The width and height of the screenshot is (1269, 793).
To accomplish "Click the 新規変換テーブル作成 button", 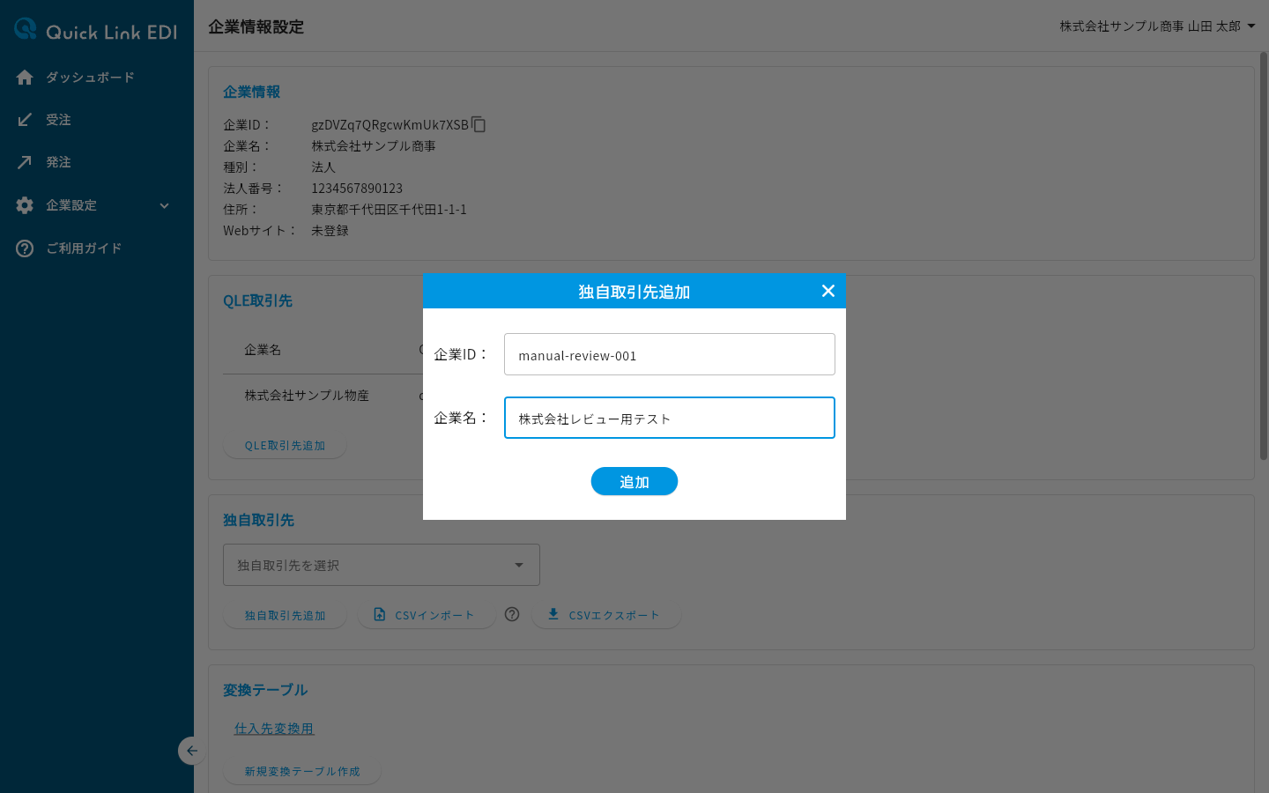I will point(302,771).
